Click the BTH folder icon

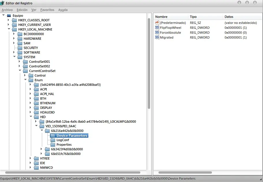[36, 98]
